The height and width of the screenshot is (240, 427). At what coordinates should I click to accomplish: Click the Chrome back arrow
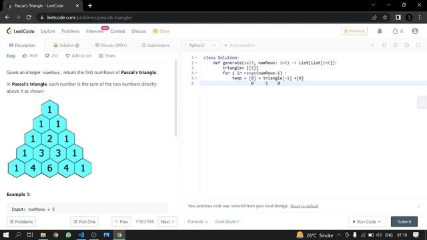pyautogui.click(x=7, y=17)
